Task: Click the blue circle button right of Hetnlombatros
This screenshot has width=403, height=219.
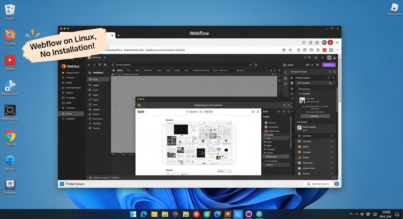Action: pyautogui.click(x=337, y=184)
